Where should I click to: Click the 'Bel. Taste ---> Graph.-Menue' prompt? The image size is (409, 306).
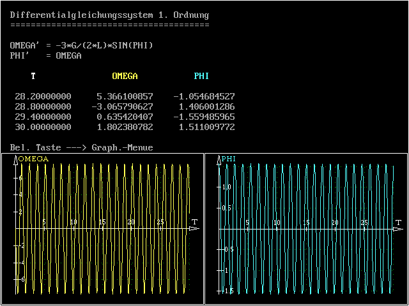coord(81,147)
